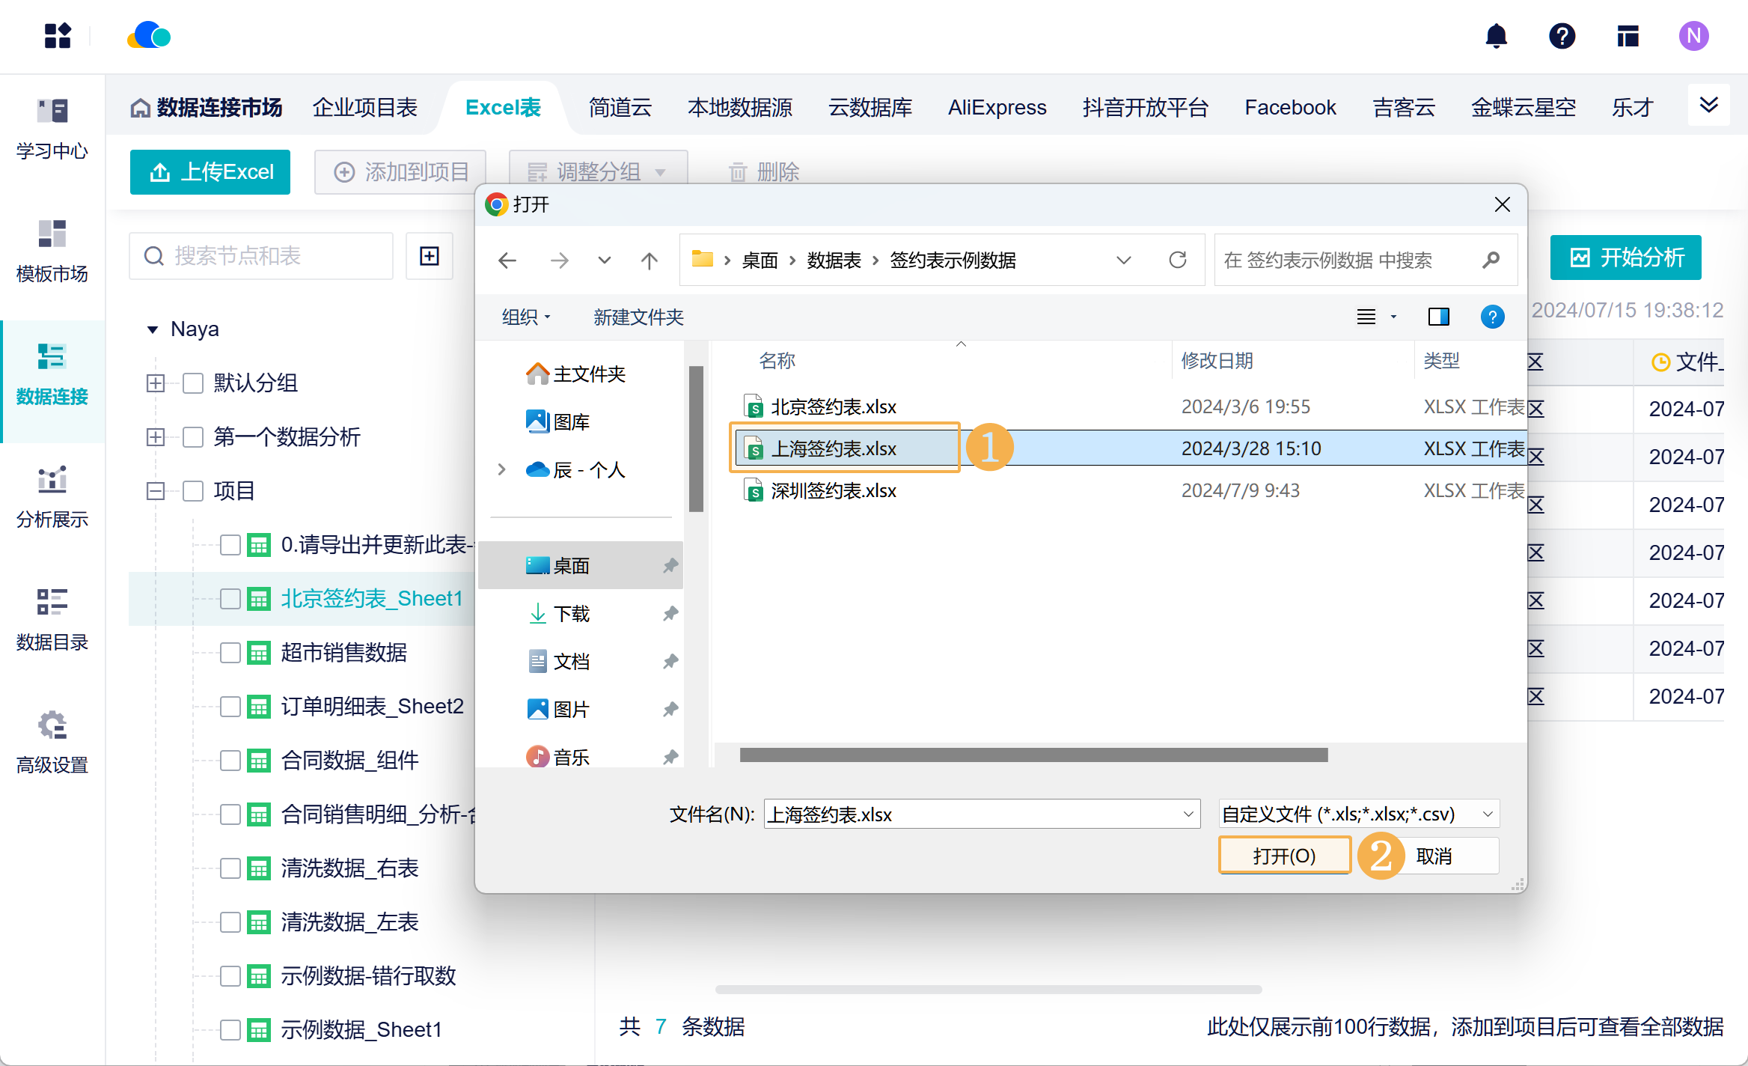Tick the 超市销售数据 checkbox

point(230,653)
